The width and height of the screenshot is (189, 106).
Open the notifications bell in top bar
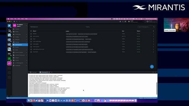click(x=120, y=21)
